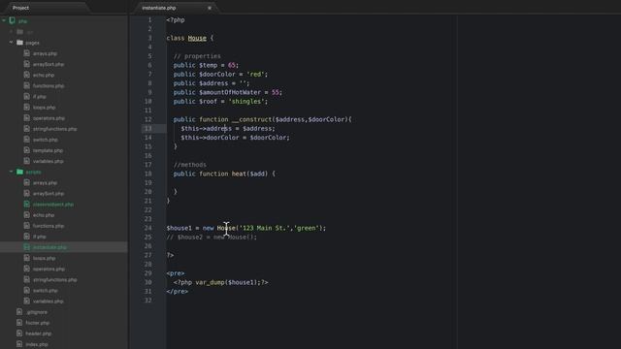The width and height of the screenshot is (621, 349).
Task: Click line number 13 in the gutter
Action: 148,129
